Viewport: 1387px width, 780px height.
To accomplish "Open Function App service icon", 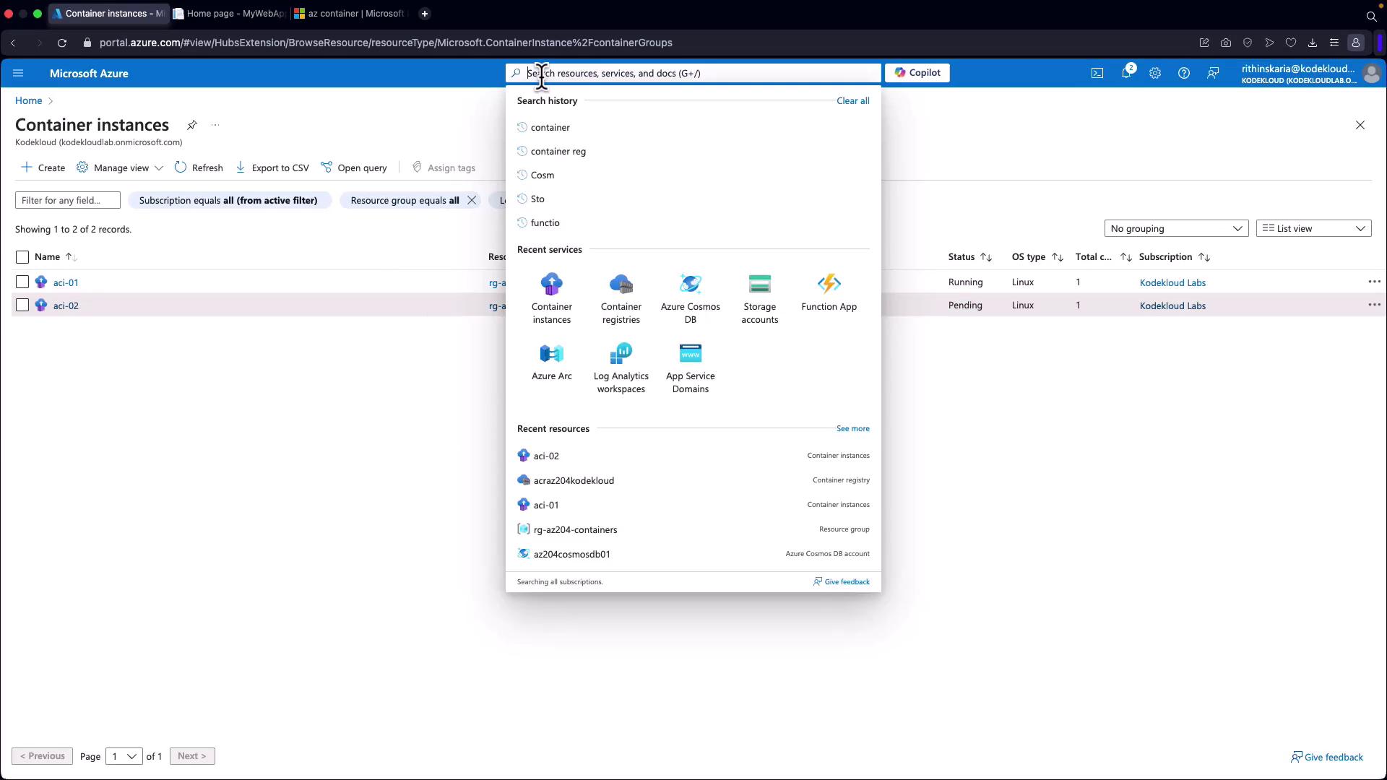I will (x=829, y=284).
